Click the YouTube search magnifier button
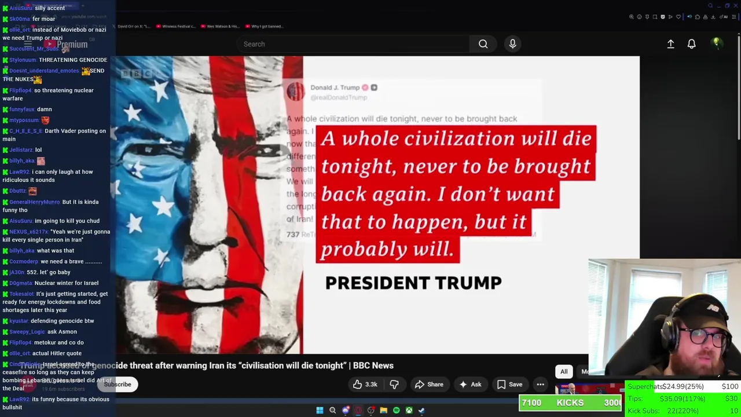The image size is (741, 417). point(483,44)
